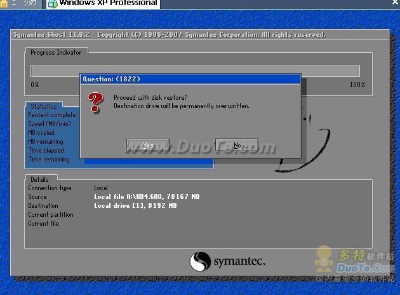Confirm disk restore with Yes button
Image resolution: width=400 pixels, height=295 pixels.
[x=148, y=145]
